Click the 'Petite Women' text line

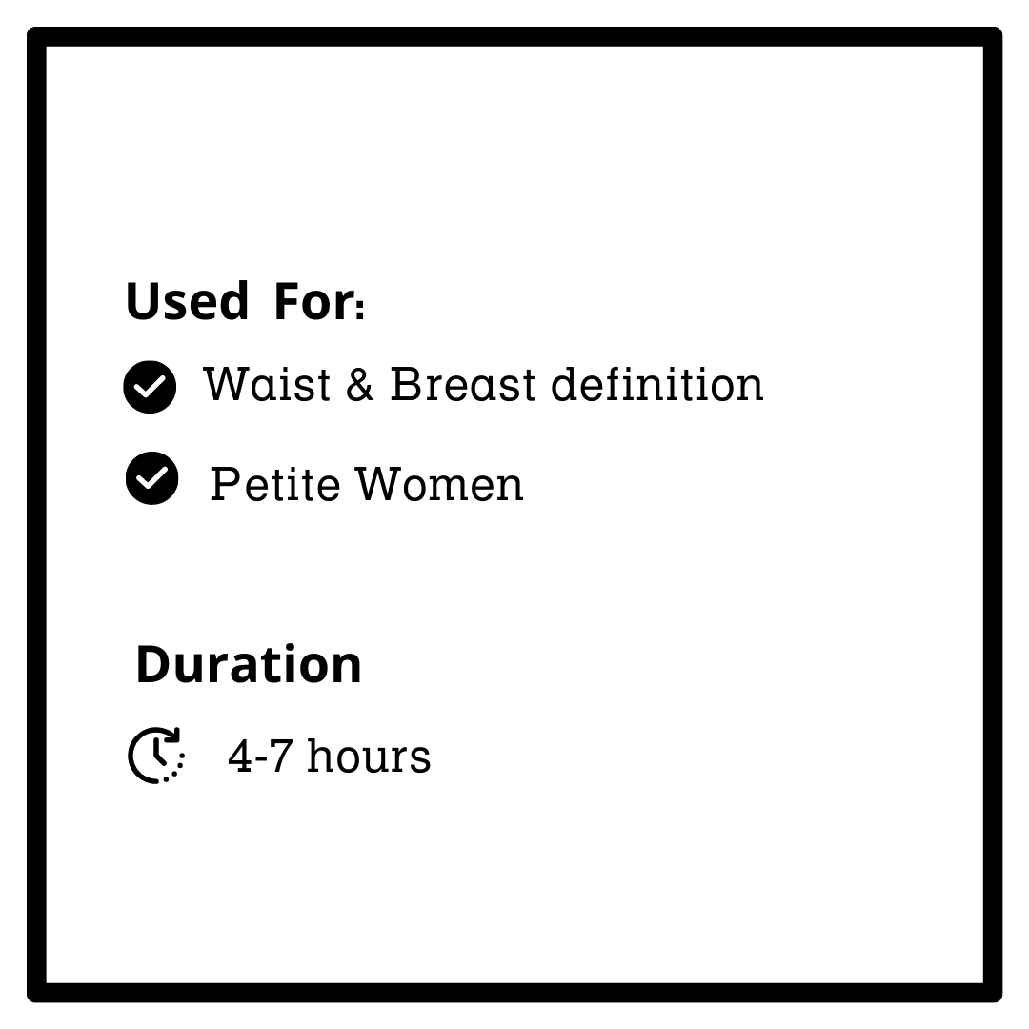[367, 484]
